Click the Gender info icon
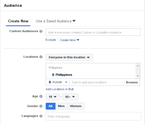This screenshot has width=145, height=124. [41, 106]
